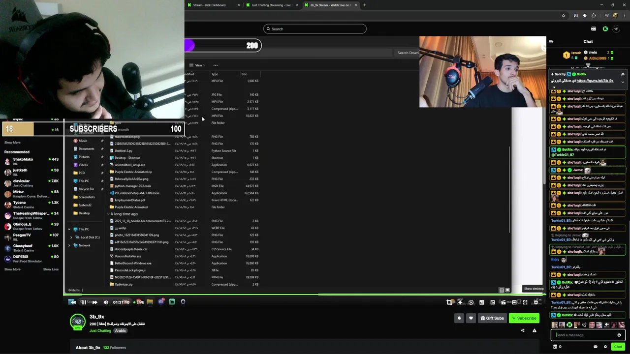The width and height of the screenshot is (630, 354).
Task: Click the green Subscribe button
Action: (524, 318)
